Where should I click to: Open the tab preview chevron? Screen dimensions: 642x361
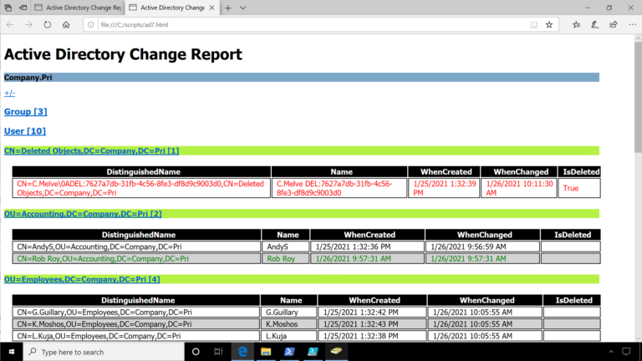(242, 8)
